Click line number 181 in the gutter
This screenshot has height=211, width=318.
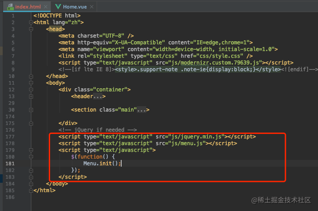point(10,164)
